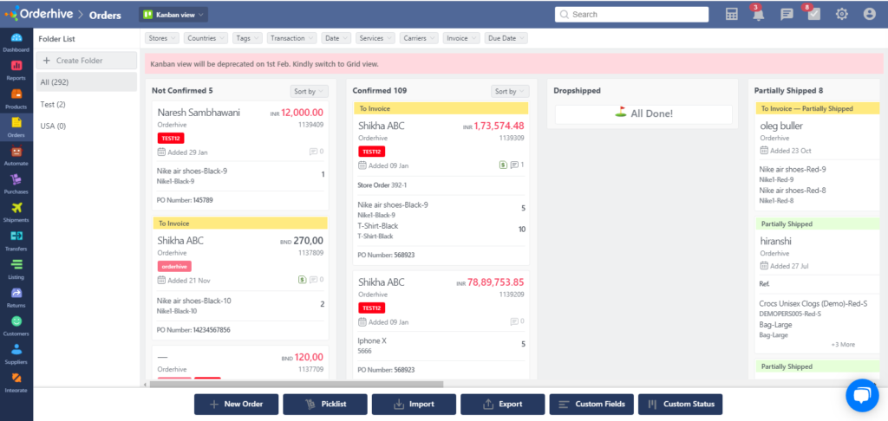
Task: Click the Export button
Action: tap(503, 404)
